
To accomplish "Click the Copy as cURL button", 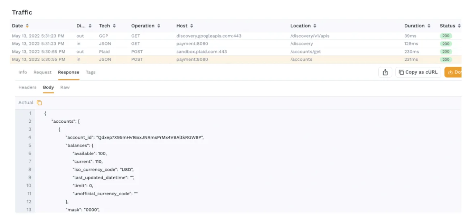I will coord(418,72).
